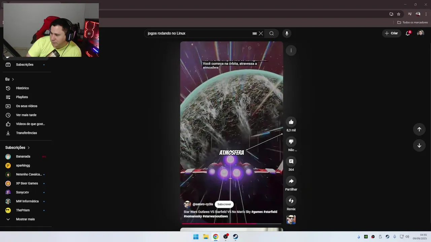Open Windows Start menu
The height and width of the screenshot is (242, 431).
tap(196, 237)
